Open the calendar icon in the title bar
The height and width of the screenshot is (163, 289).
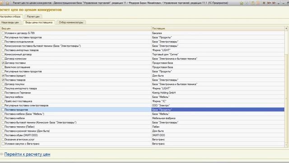(258, 3)
